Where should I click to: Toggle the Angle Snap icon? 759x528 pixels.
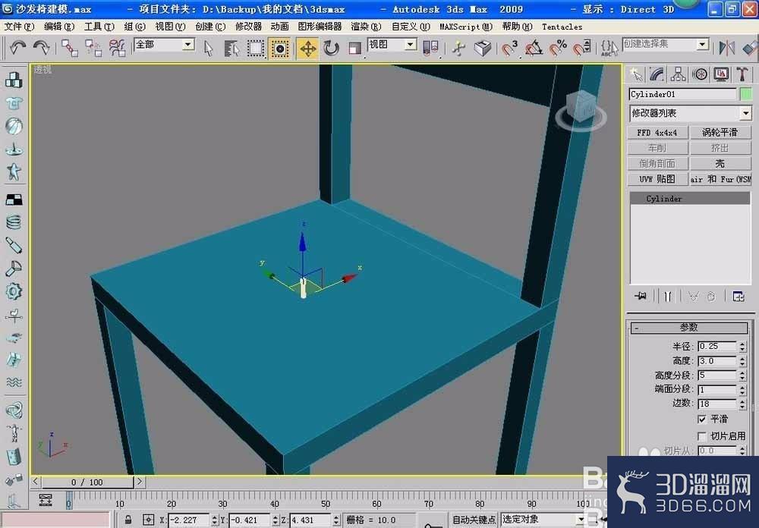coord(534,49)
